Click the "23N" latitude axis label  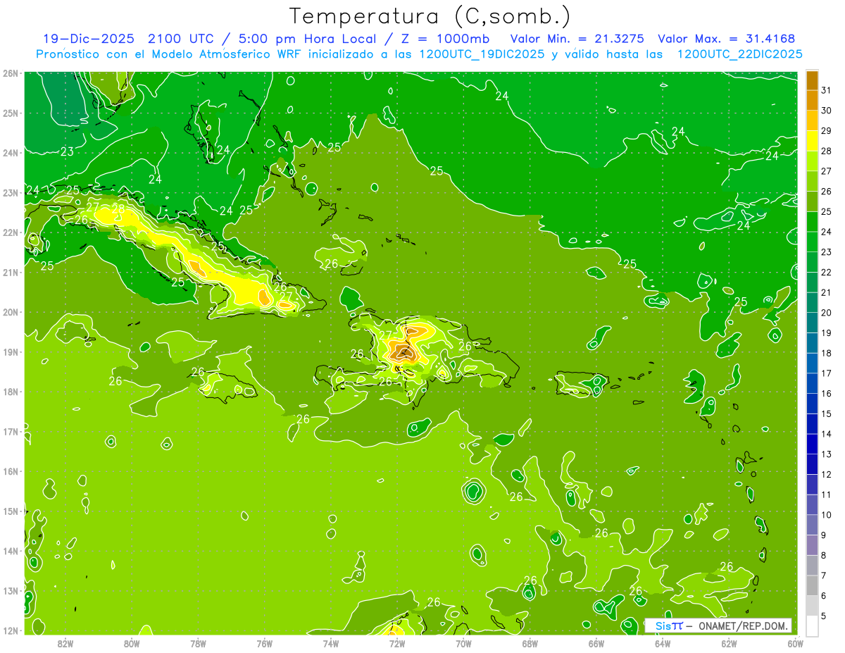point(11,192)
